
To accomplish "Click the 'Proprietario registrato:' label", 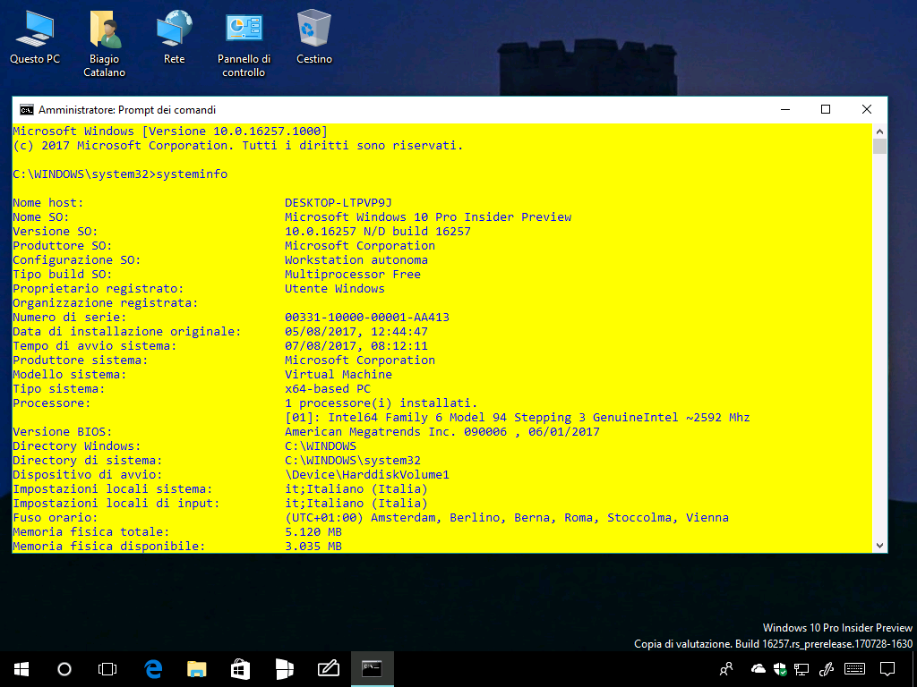I will pyautogui.click(x=99, y=289).
